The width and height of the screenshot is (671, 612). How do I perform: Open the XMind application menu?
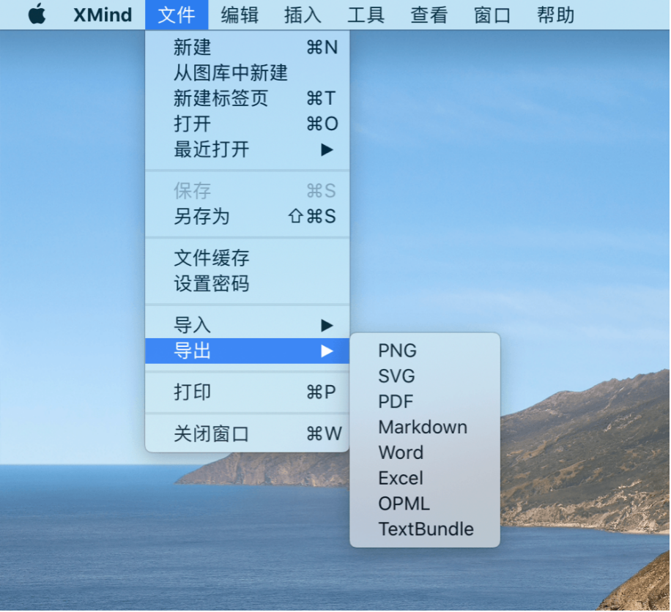103,15
